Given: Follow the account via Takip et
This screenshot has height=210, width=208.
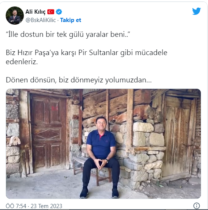Looking at the screenshot, I should point(70,20).
